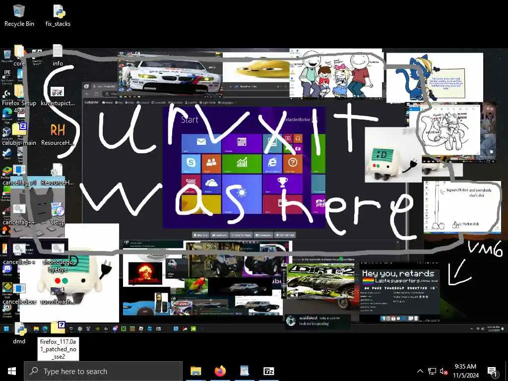Launch ResourceH... with the orange RH icon
Screen dimensions: 508x381
click(58, 134)
